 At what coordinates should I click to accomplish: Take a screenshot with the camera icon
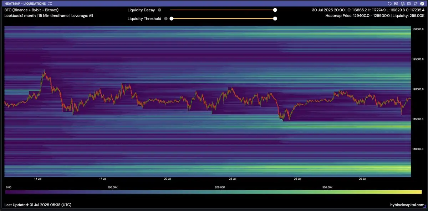tap(396, 3)
